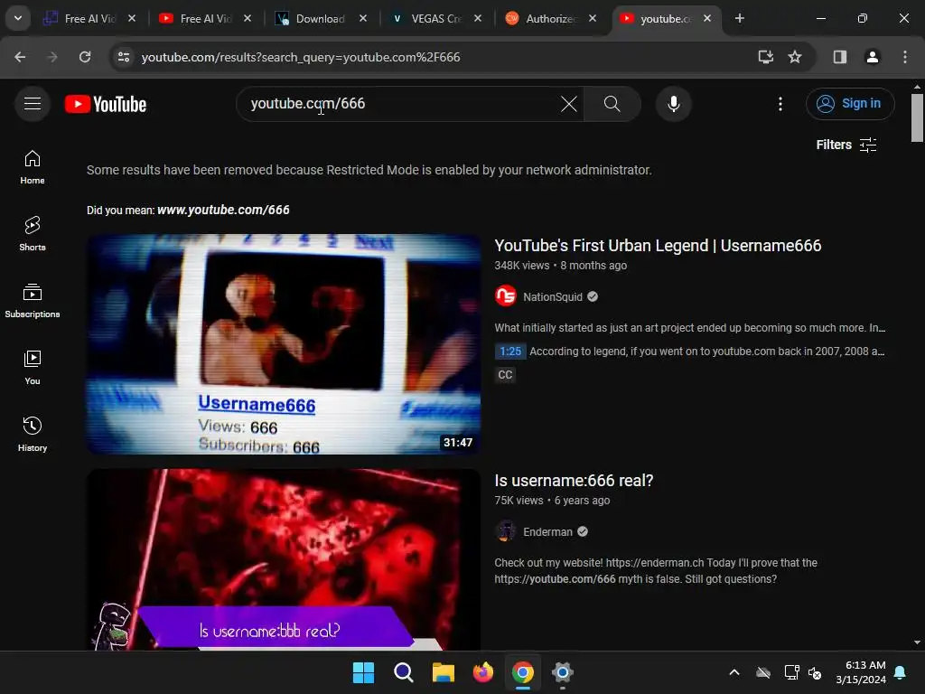Open the NationSquid channel name
This screenshot has height=694, width=925.
(x=553, y=296)
